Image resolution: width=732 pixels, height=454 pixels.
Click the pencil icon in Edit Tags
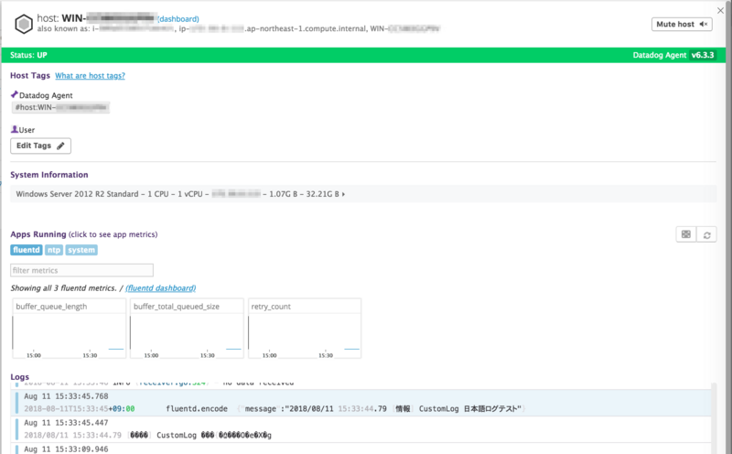(60, 146)
